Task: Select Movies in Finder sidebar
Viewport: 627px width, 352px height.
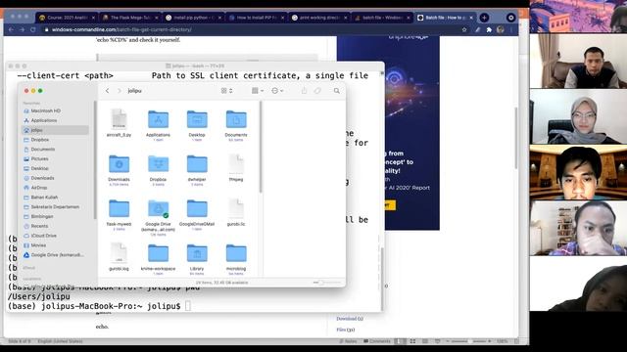Action: click(x=38, y=245)
